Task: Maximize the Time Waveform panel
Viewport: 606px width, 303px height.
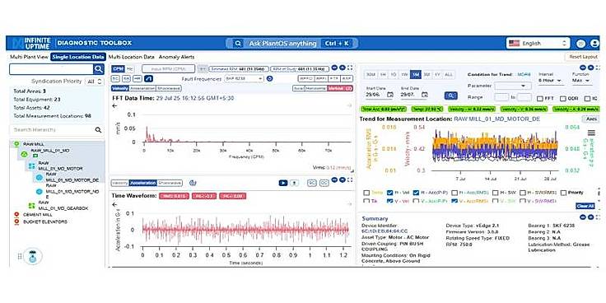Action: 350,179
